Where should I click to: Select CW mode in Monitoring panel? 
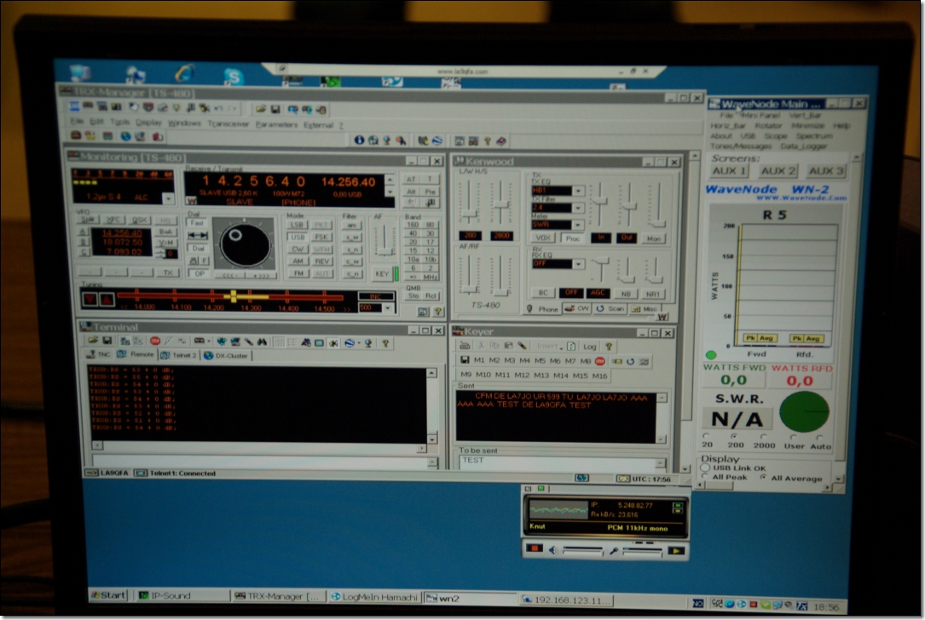pos(298,250)
